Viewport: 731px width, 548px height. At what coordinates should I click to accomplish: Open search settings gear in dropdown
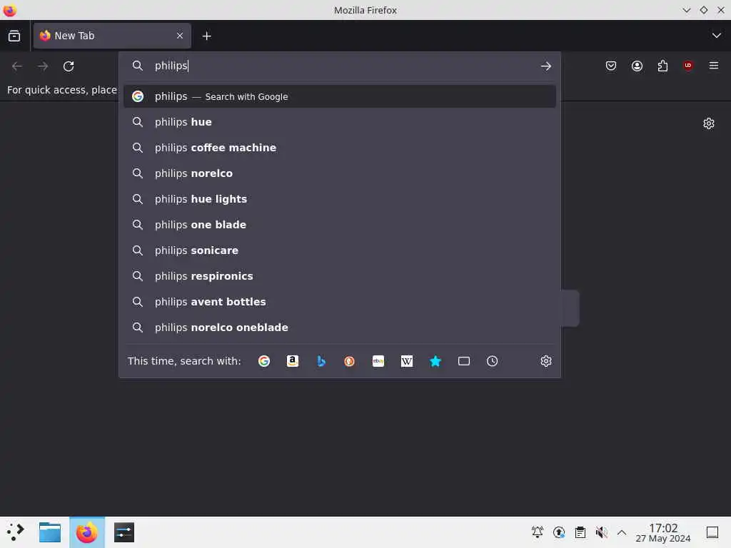(x=546, y=361)
